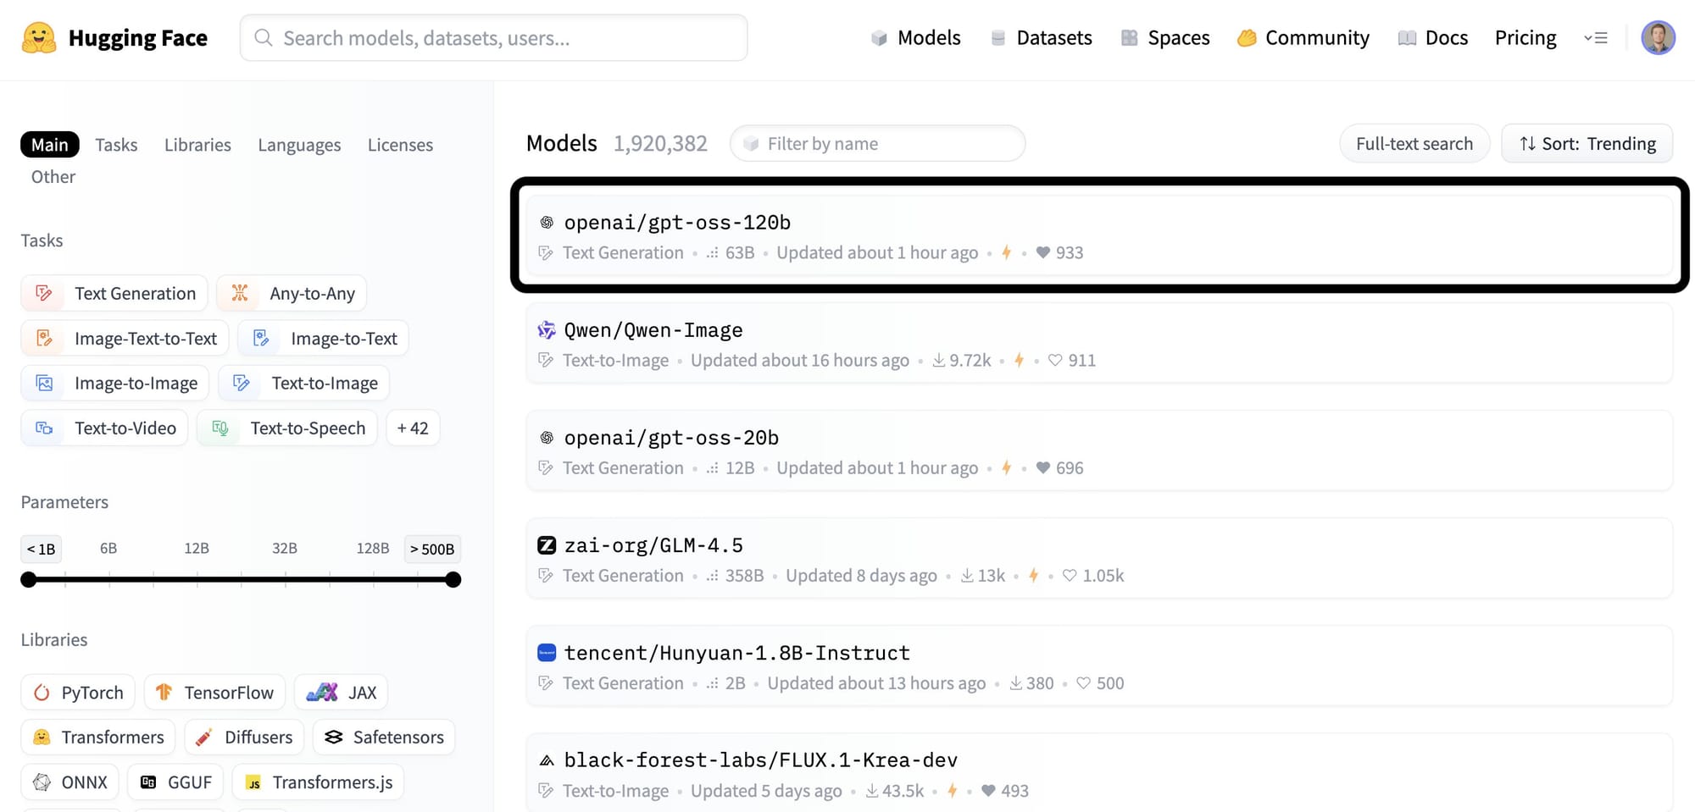The height and width of the screenshot is (812, 1695).
Task: Toggle the Transformers.js library filter
Action: (318, 782)
